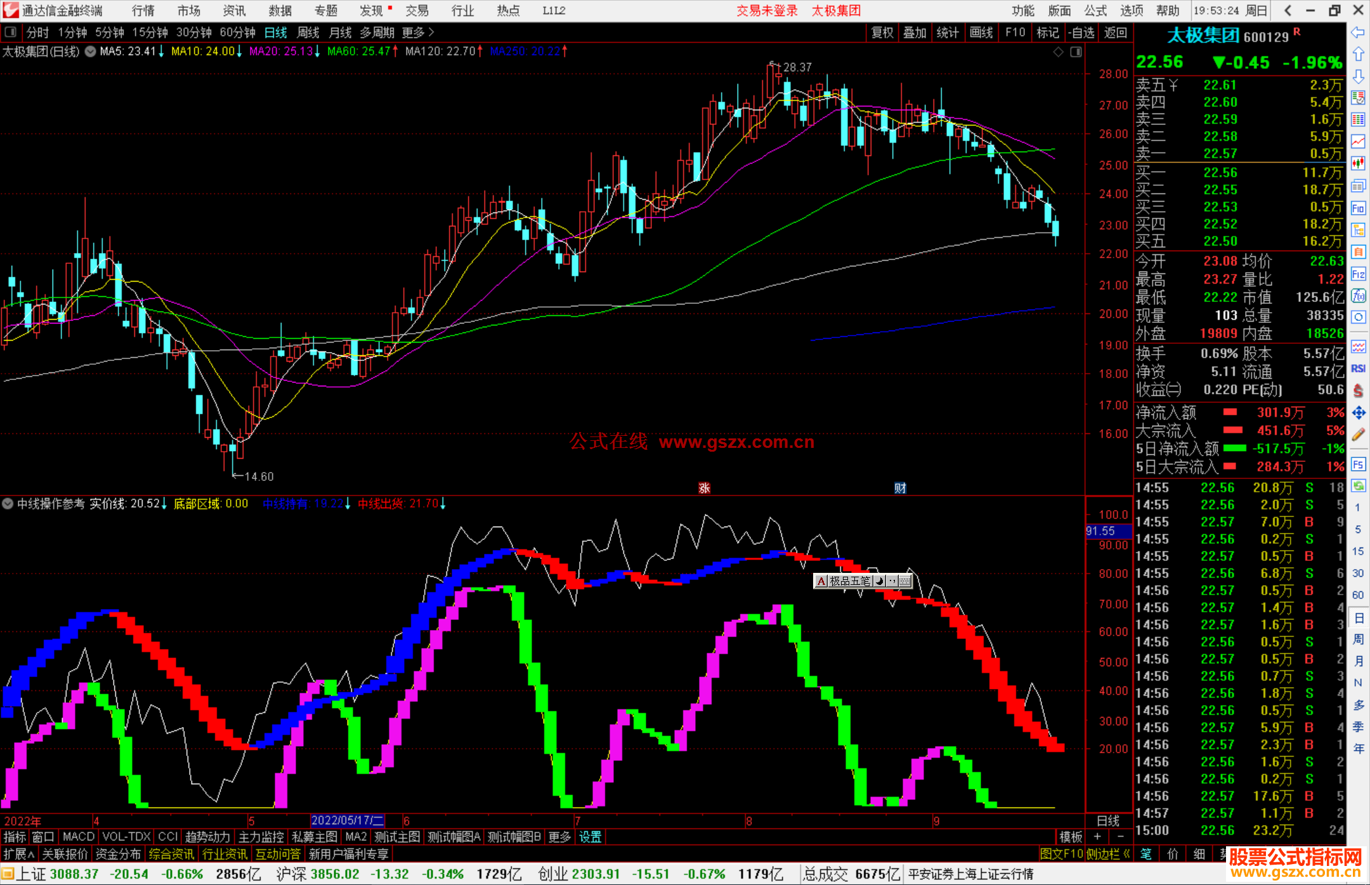Click the stacked news windows icon
The width and height of the screenshot is (1370, 885).
point(1358,186)
